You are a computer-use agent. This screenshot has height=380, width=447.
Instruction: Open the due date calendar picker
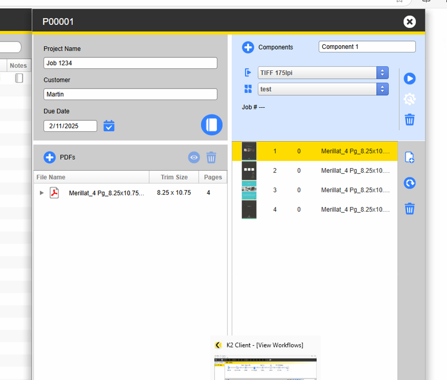pyautogui.click(x=109, y=126)
